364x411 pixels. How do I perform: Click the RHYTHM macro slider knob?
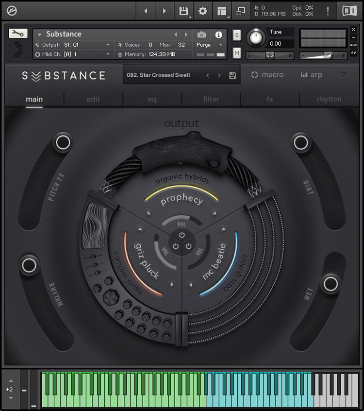tap(29, 265)
